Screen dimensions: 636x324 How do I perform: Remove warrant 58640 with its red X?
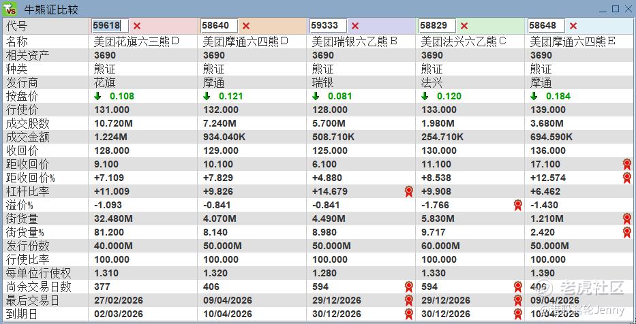pos(246,26)
